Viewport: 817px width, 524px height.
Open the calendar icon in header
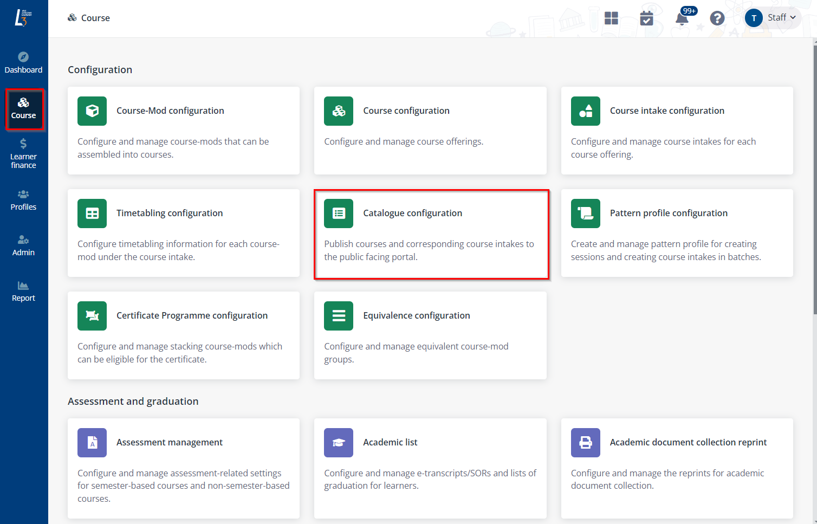tap(646, 18)
